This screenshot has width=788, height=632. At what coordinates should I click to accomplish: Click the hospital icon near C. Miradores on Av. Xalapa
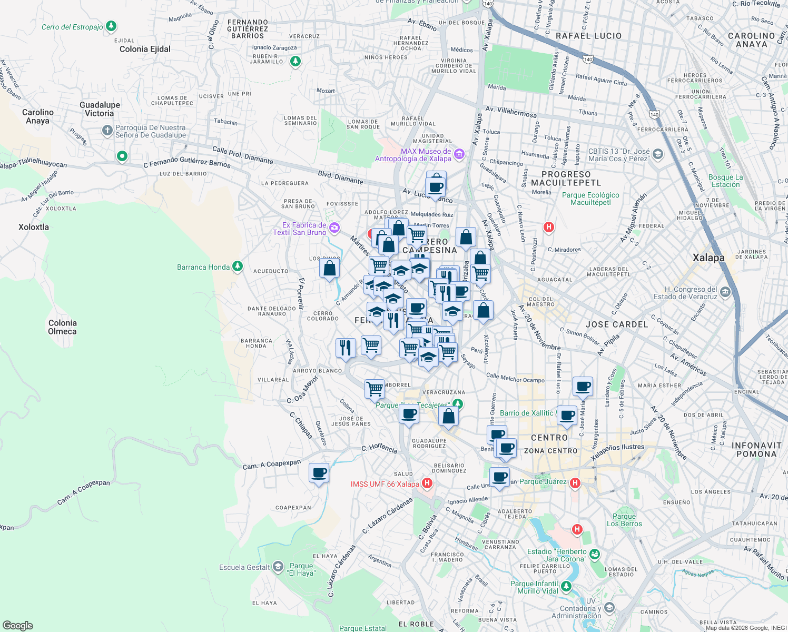(x=548, y=226)
